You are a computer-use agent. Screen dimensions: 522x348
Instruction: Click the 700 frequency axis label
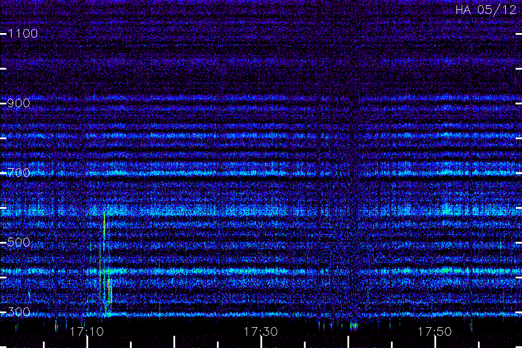pos(19,172)
